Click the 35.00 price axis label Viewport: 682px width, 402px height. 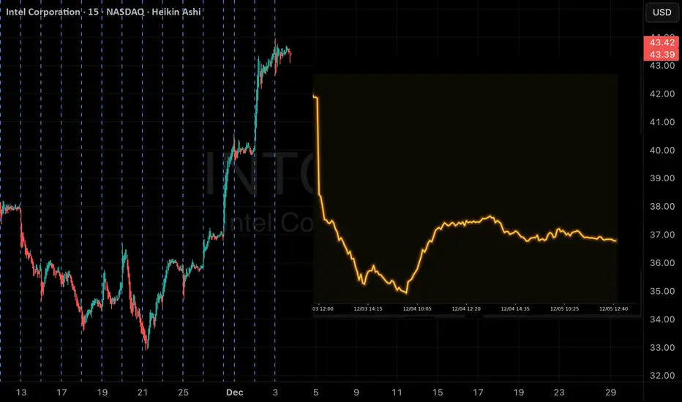[x=662, y=291]
